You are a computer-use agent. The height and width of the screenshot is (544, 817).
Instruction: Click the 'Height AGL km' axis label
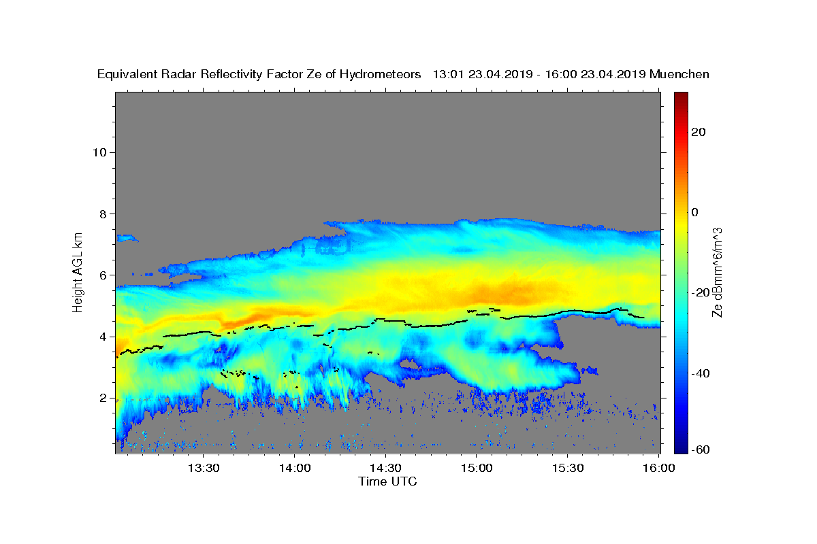pyautogui.click(x=78, y=272)
